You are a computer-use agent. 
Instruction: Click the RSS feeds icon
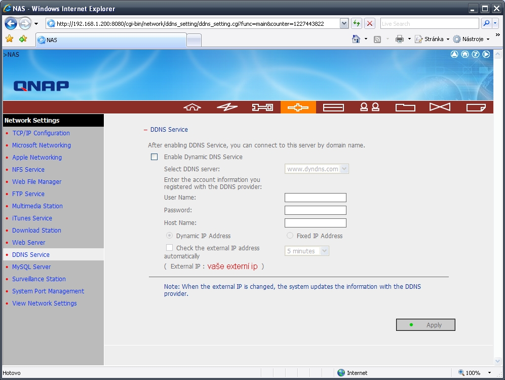pyautogui.click(x=377, y=40)
